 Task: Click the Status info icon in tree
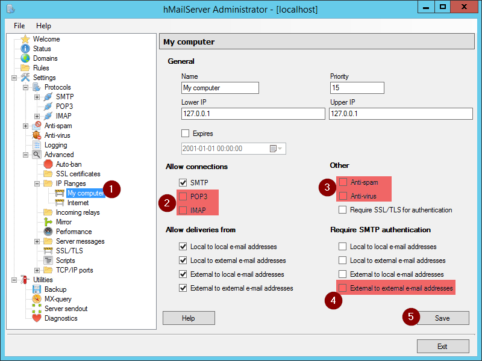click(25, 49)
